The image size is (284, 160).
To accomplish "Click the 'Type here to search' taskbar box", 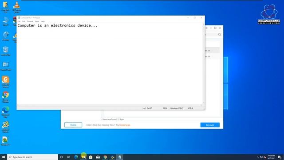I will 32,157.
